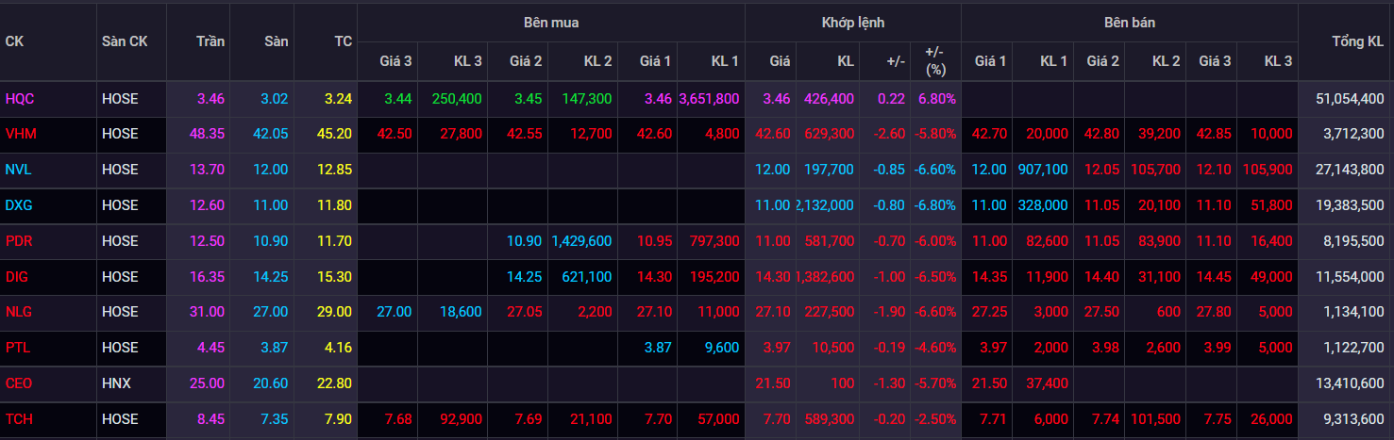The height and width of the screenshot is (440, 1394).
Task: Sort by Tổng KL column header
Action: click(1357, 41)
